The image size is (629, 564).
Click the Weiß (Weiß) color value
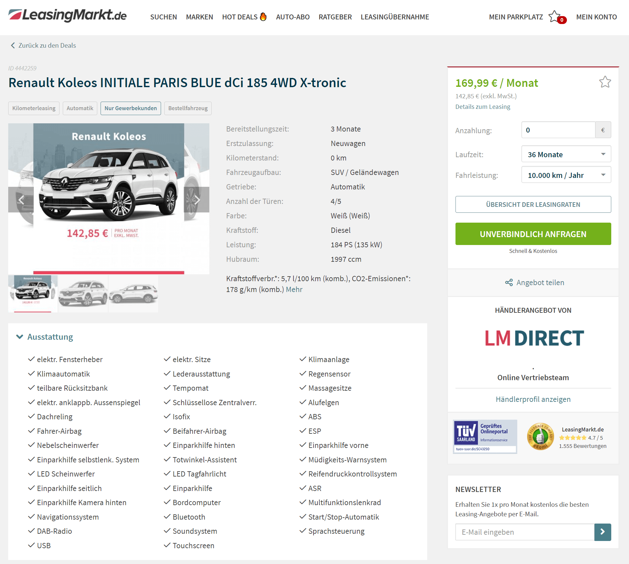(350, 216)
